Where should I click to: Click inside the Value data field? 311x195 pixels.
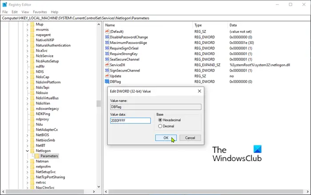pyautogui.click(x=130, y=121)
